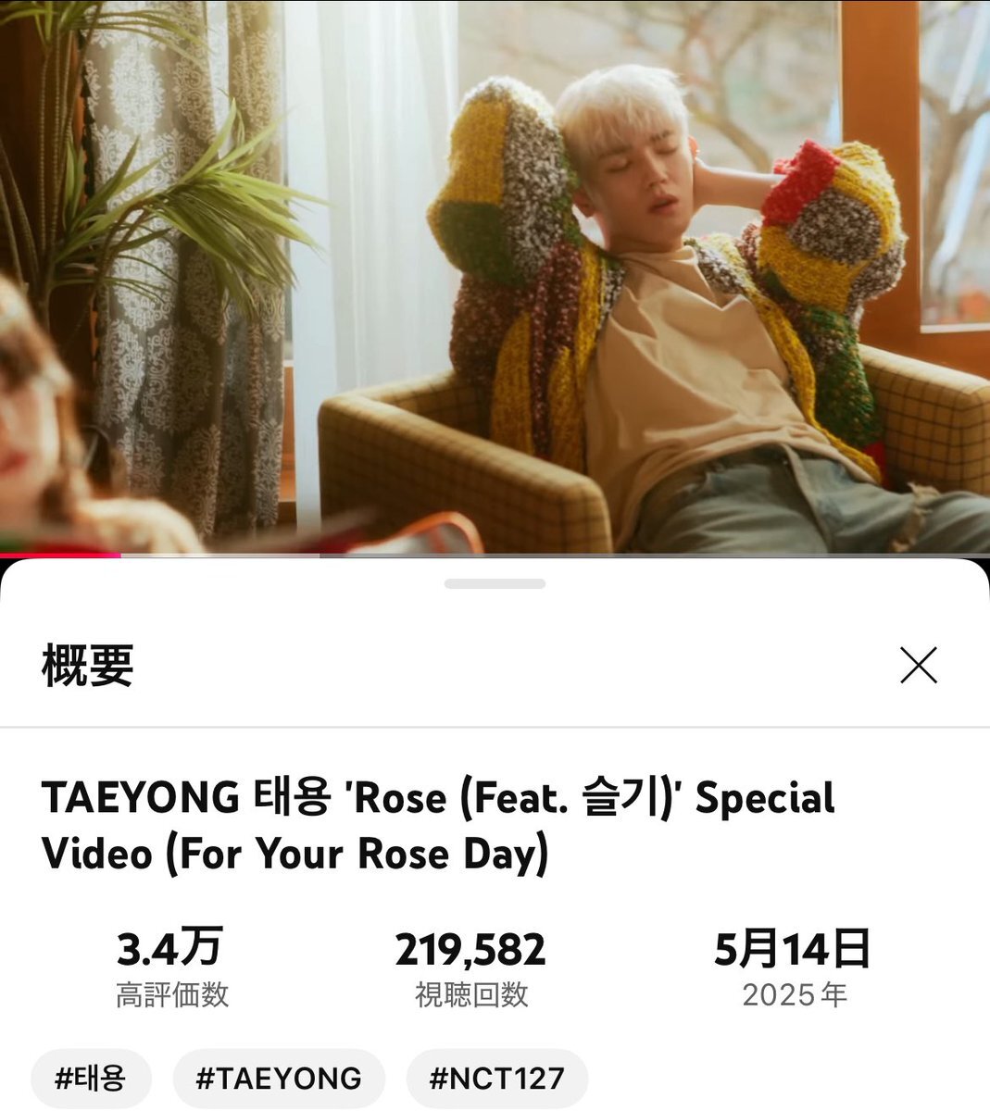Seek to the gray buffered progress segment

click(x=220, y=555)
